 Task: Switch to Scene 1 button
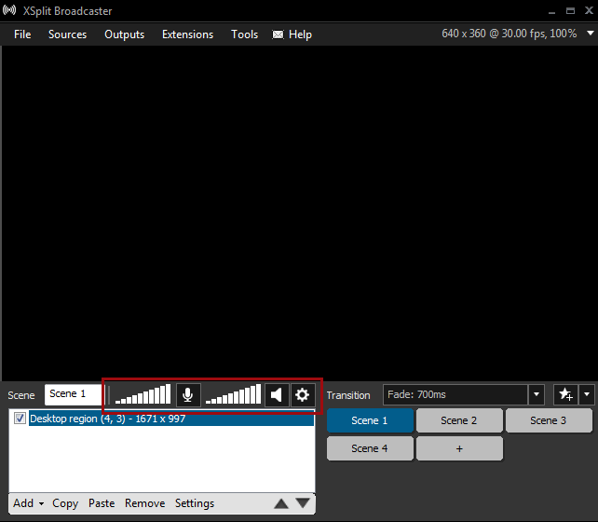pos(370,420)
